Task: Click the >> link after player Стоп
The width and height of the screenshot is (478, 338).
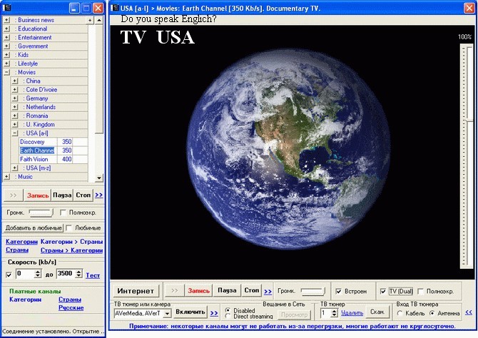Action: [268, 292]
